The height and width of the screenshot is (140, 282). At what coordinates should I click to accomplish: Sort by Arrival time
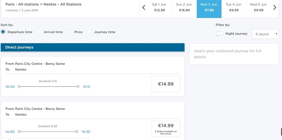click(x=39, y=32)
